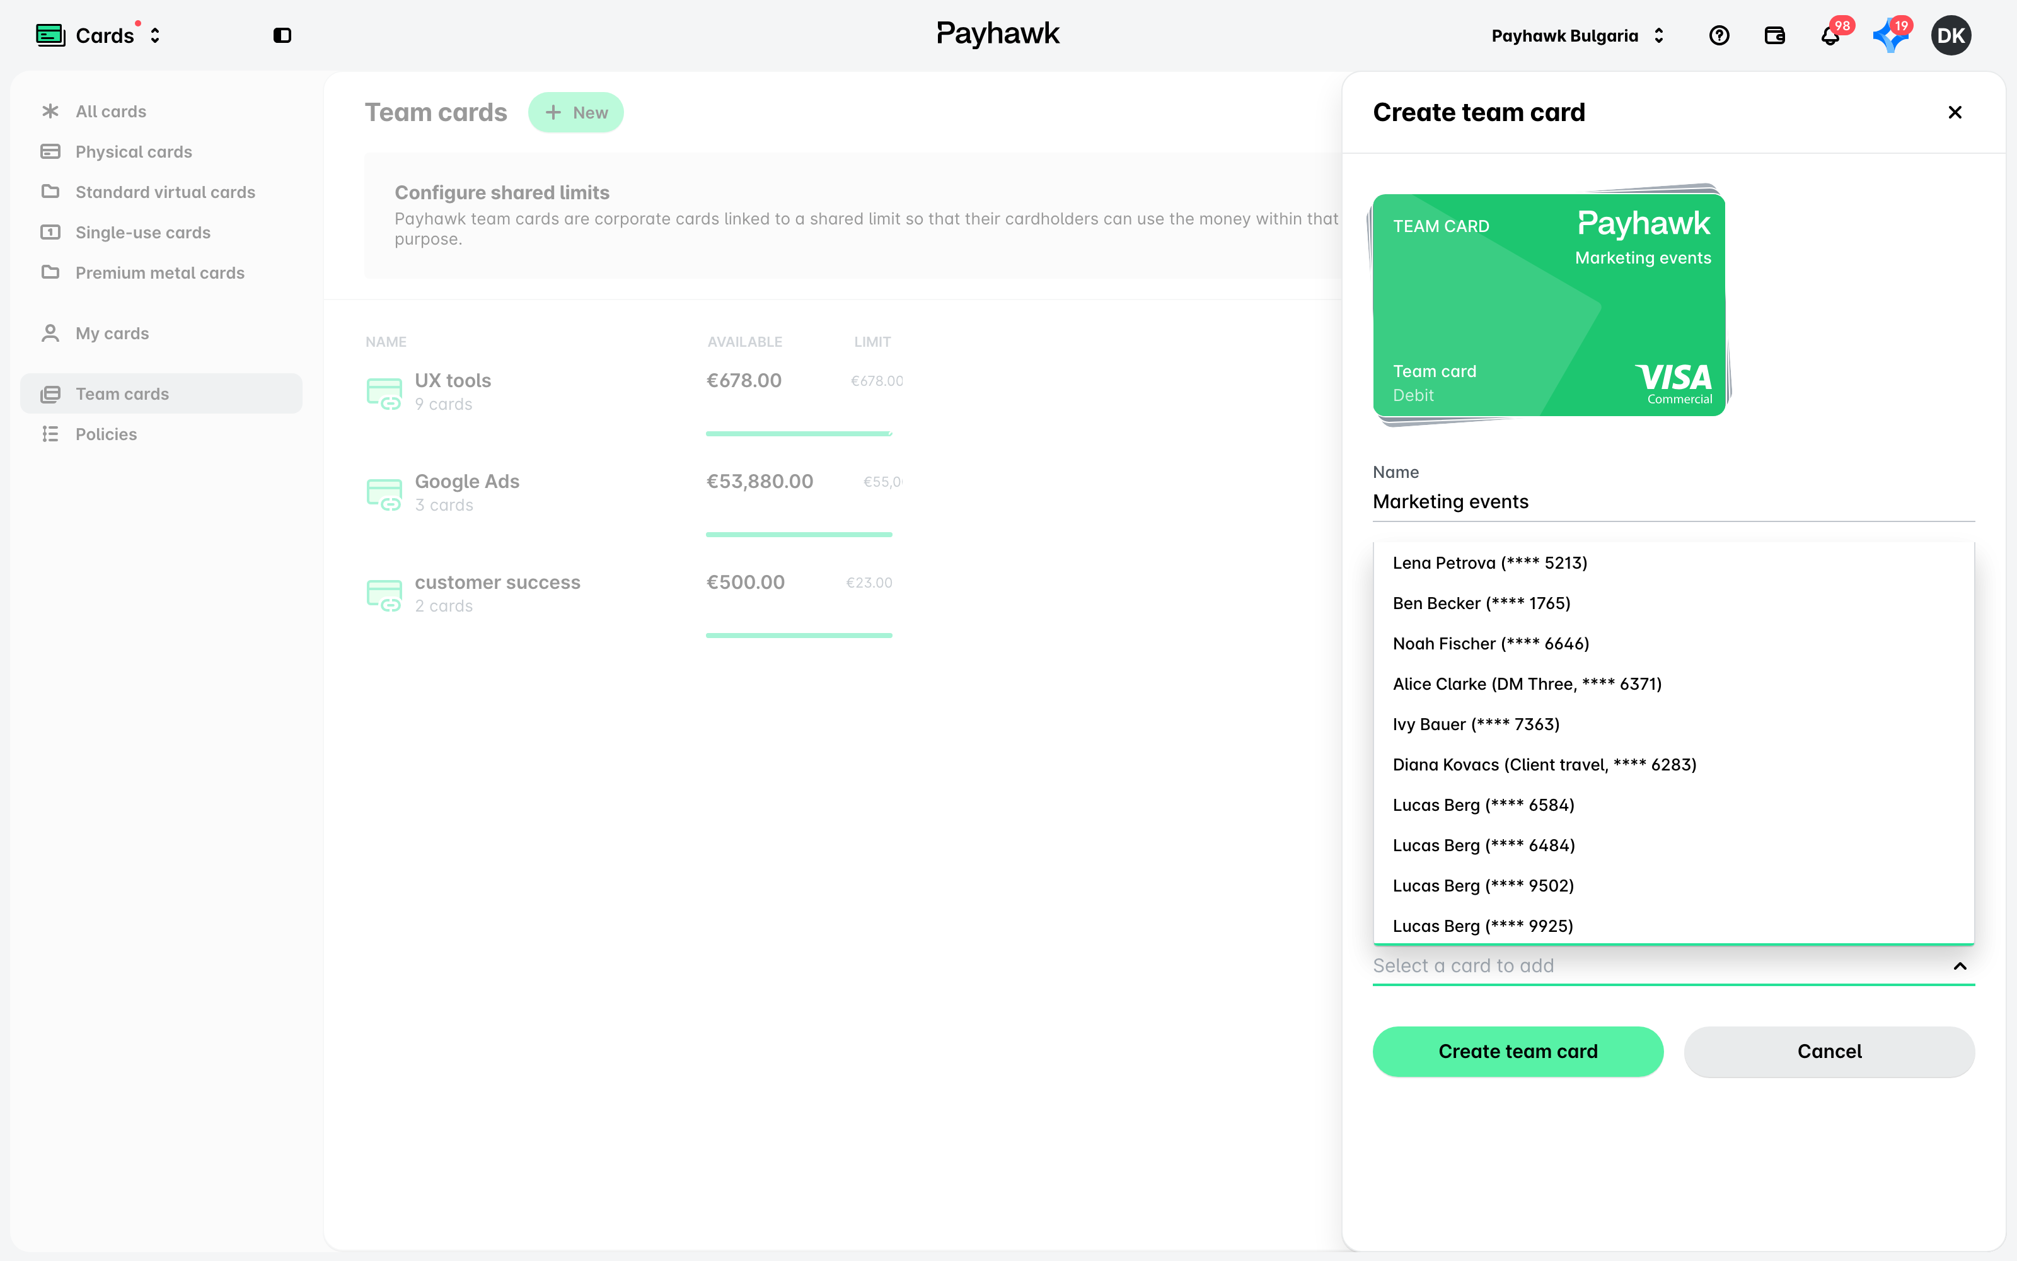Open the wallet icon in header

pyautogui.click(x=1774, y=35)
